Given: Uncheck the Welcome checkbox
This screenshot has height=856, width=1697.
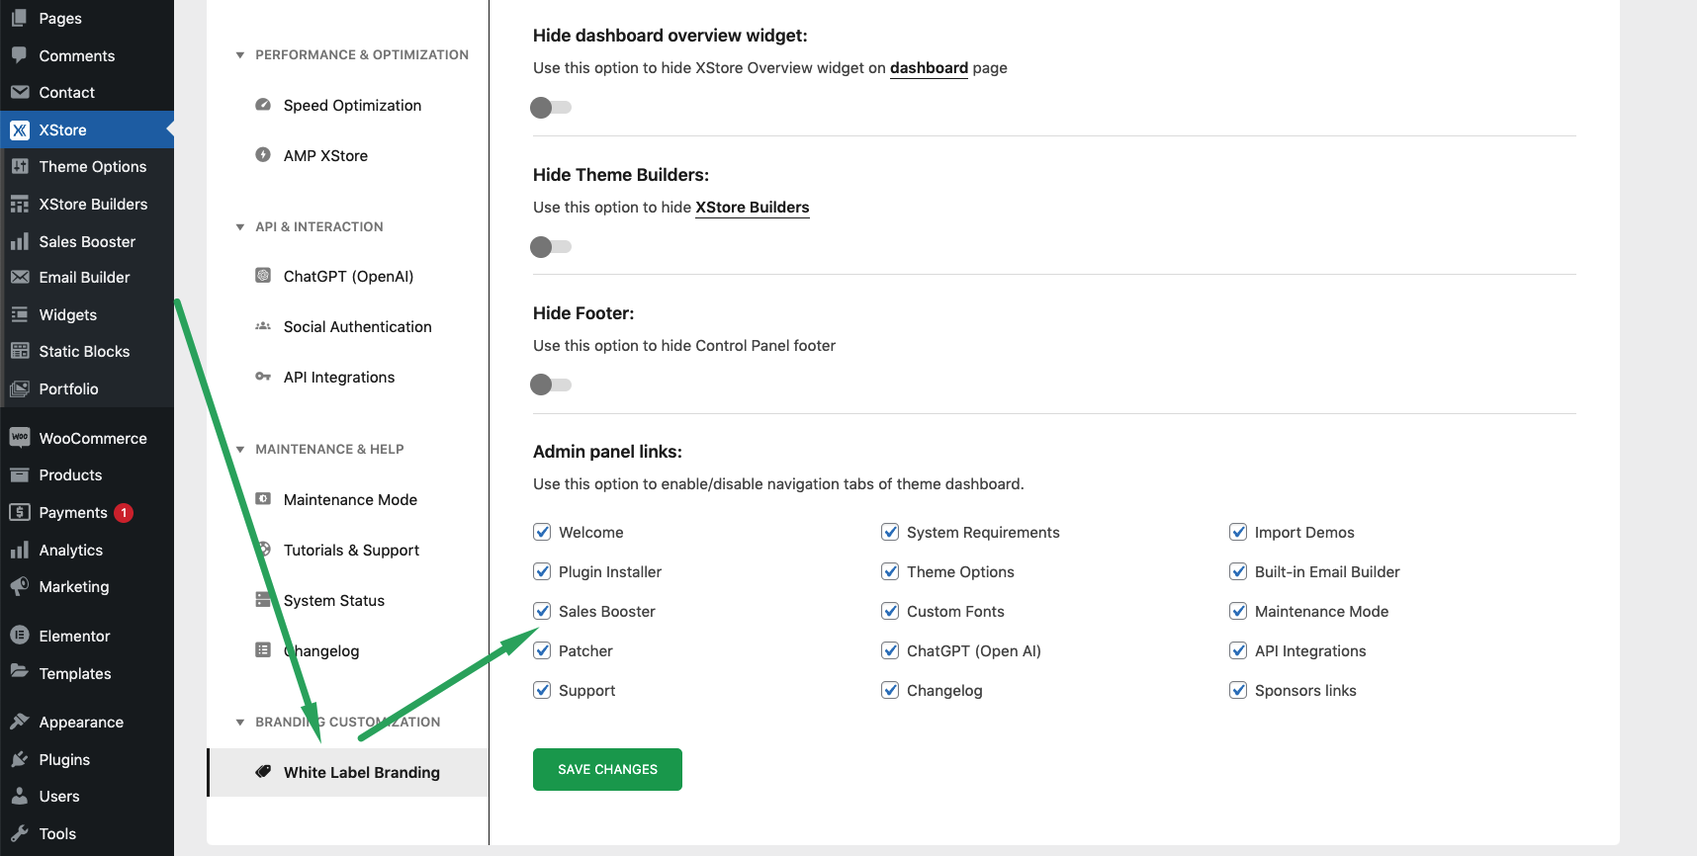Looking at the screenshot, I should [542, 532].
